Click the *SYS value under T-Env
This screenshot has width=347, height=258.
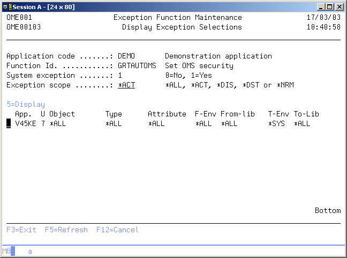pyautogui.click(x=276, y=124)
